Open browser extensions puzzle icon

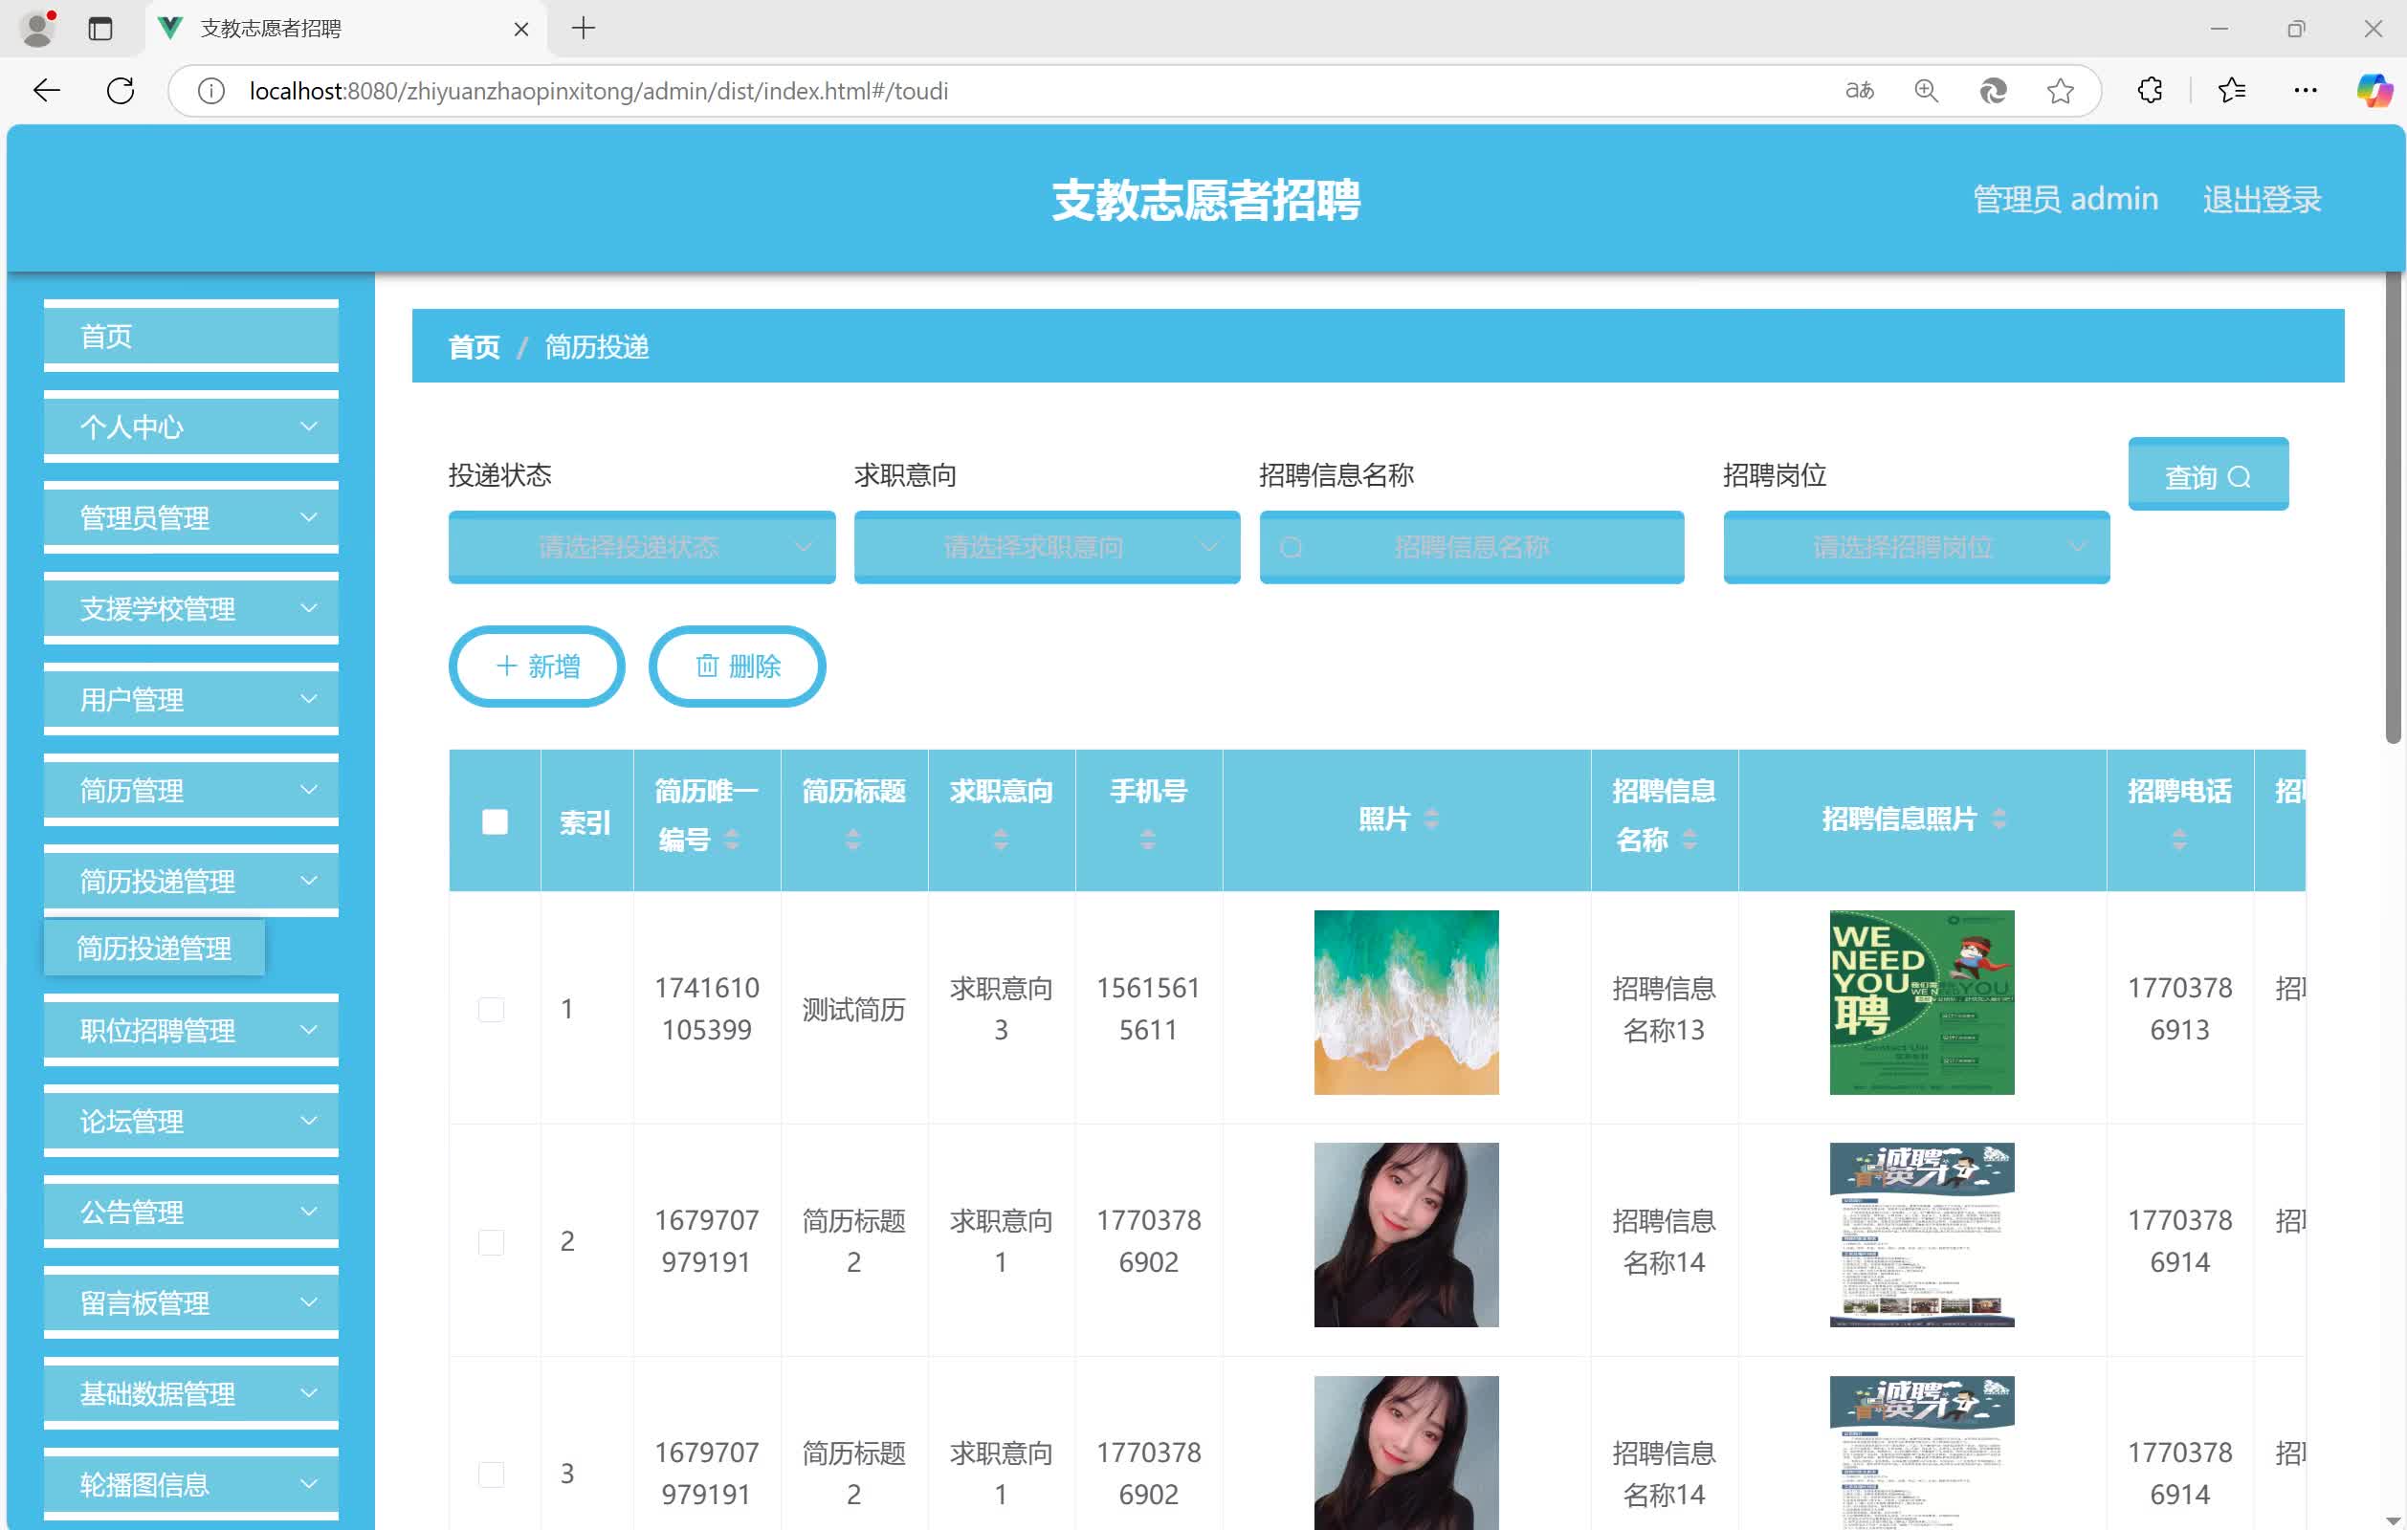point(2150,91)
